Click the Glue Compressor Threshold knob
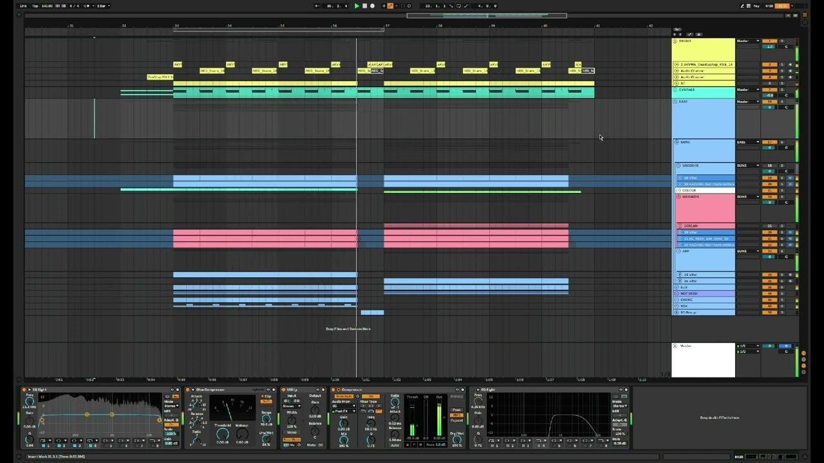 (x=223, y=434)
